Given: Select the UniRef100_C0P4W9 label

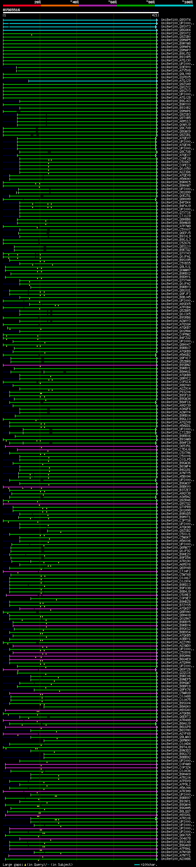Looking at the screenshot, I should 175,764.
